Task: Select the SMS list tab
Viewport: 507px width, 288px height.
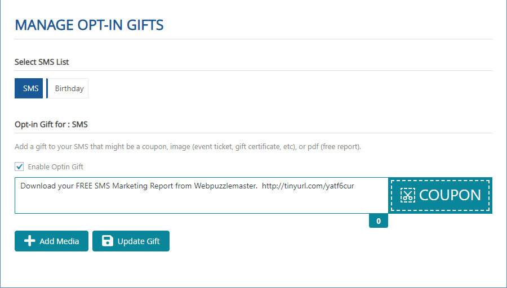Action: click(x=29, y=88)
